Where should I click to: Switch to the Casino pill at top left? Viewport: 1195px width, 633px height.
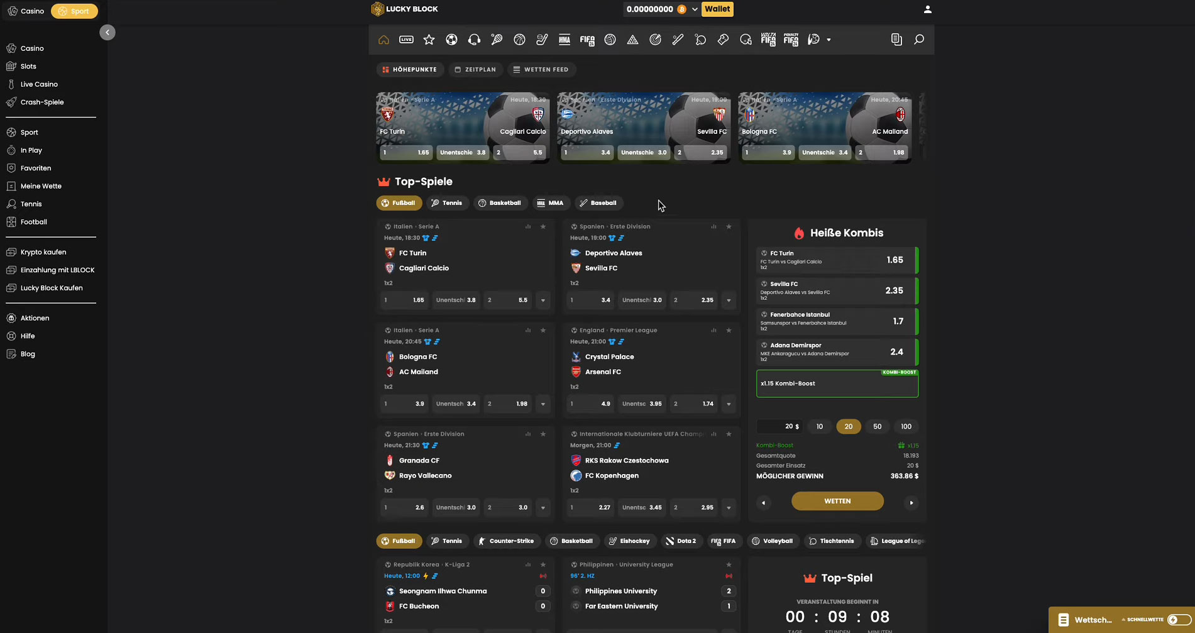[x=26, y=11]
